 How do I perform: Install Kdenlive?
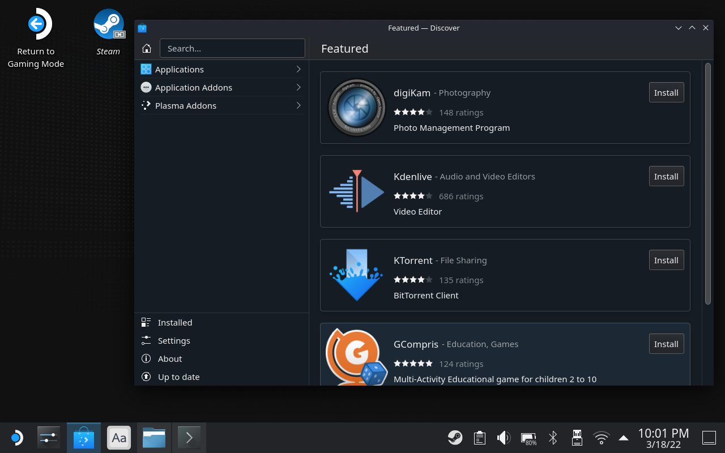click(666, 176)
